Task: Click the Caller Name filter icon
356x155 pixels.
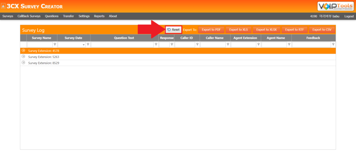Action: coord(228,44)
